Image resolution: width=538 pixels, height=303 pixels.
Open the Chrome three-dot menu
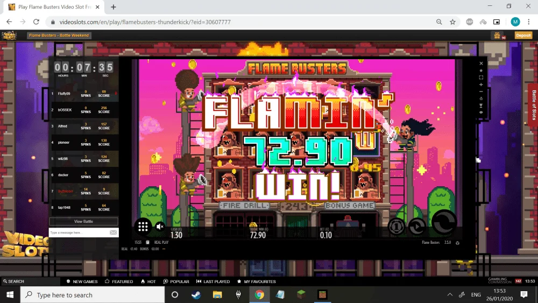click(529, 22)
